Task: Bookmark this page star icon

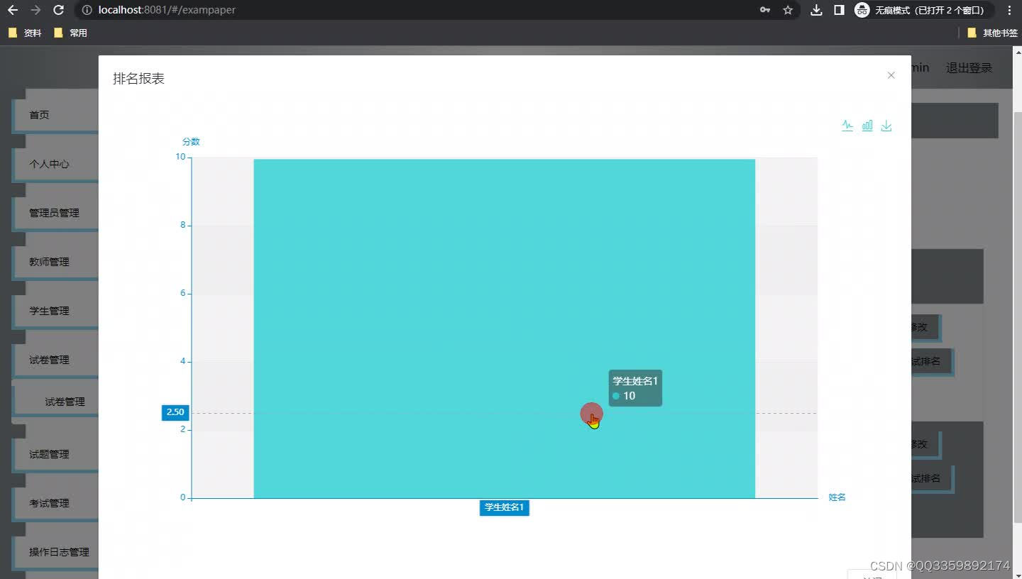Action: (x=788, y=10)
